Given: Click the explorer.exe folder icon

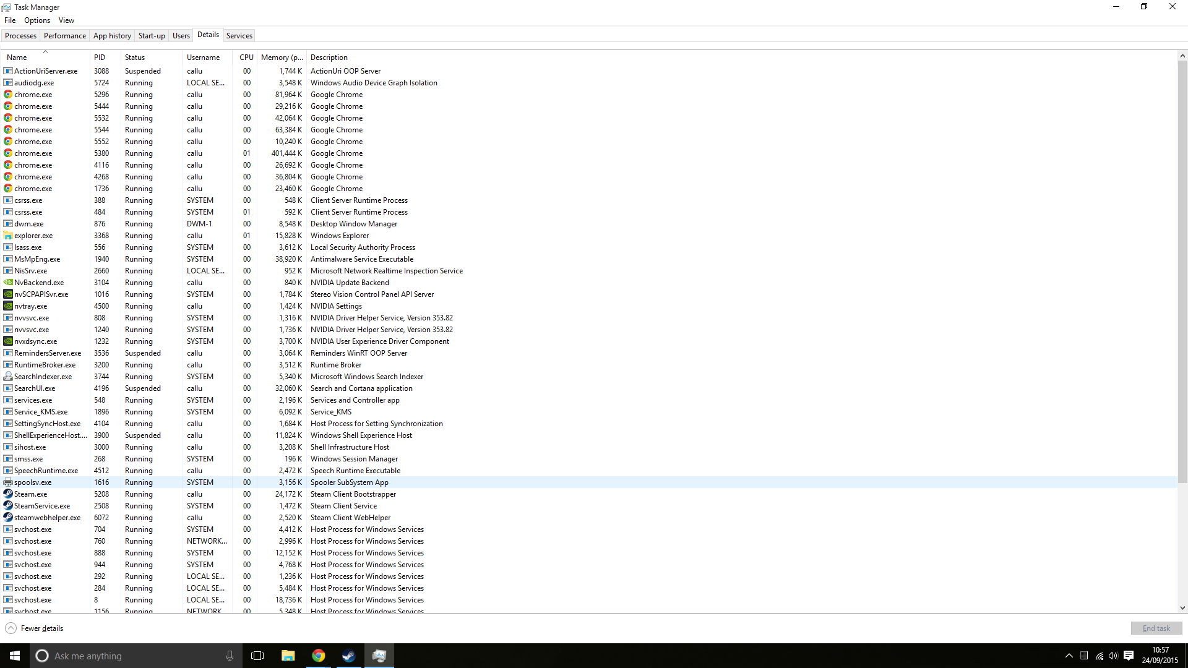Looking at the screenshot, I should pyautogui.click(x=8, y=236).
